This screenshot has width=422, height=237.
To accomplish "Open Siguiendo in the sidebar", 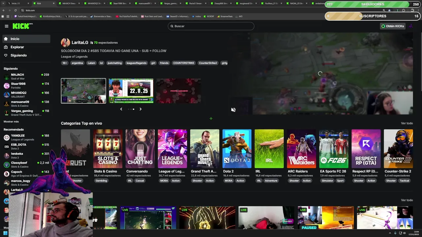I will click(26, 55).
